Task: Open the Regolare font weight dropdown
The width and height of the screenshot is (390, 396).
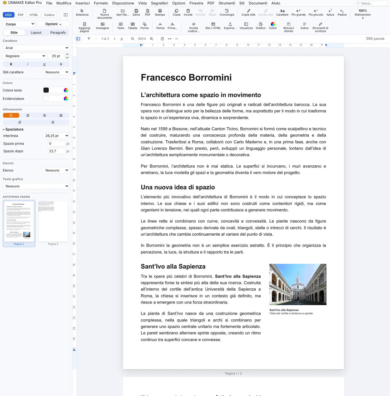Action: (x=25, y=56)
